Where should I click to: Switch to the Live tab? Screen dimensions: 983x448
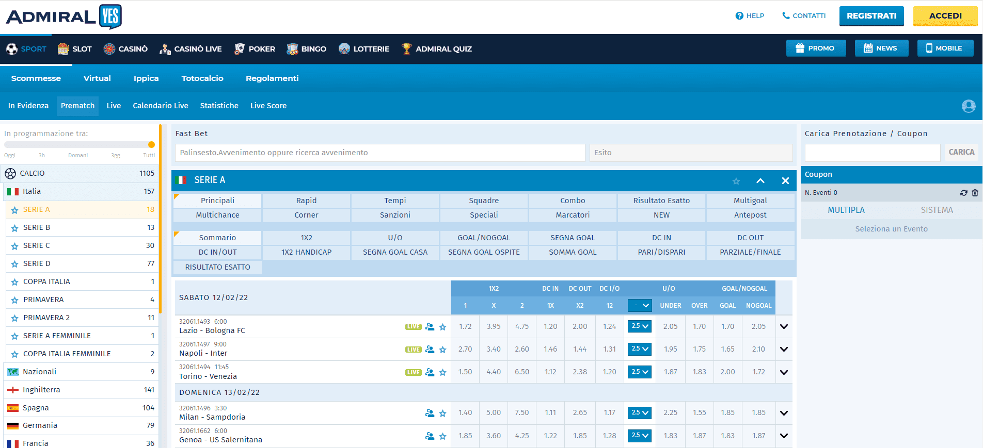(114, 106)
